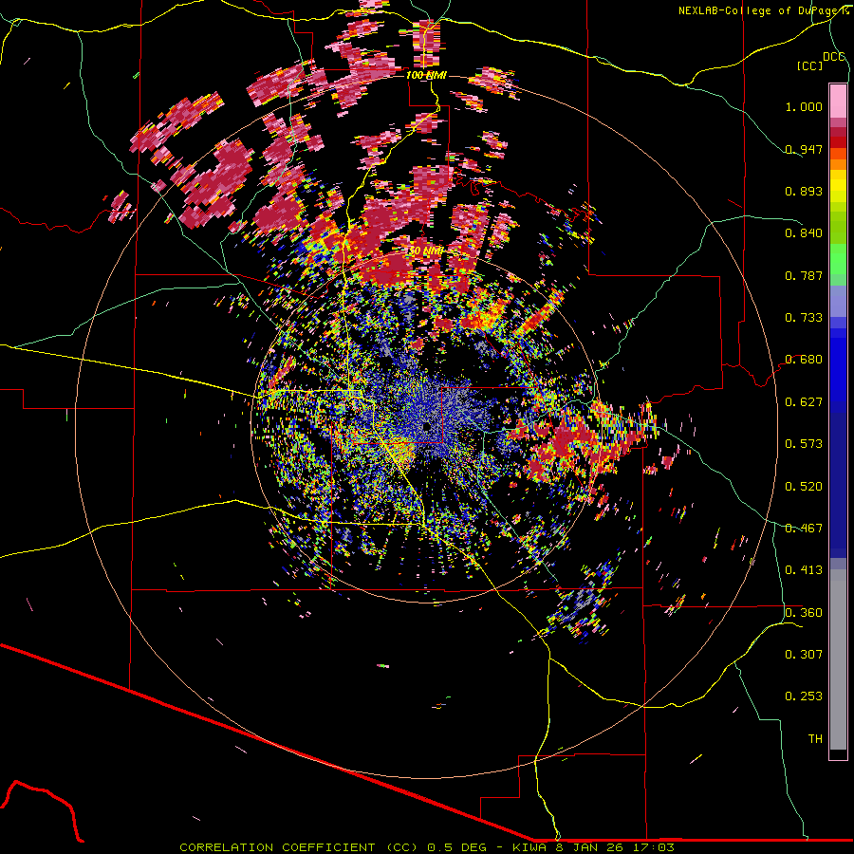Click the [CC] legend unit label
The width and height of the screenshot is (854, 854).
pos(809,65)
